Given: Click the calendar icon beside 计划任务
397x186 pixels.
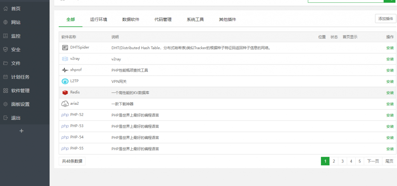Looking at the screenshot, I should tap(5, 77).
